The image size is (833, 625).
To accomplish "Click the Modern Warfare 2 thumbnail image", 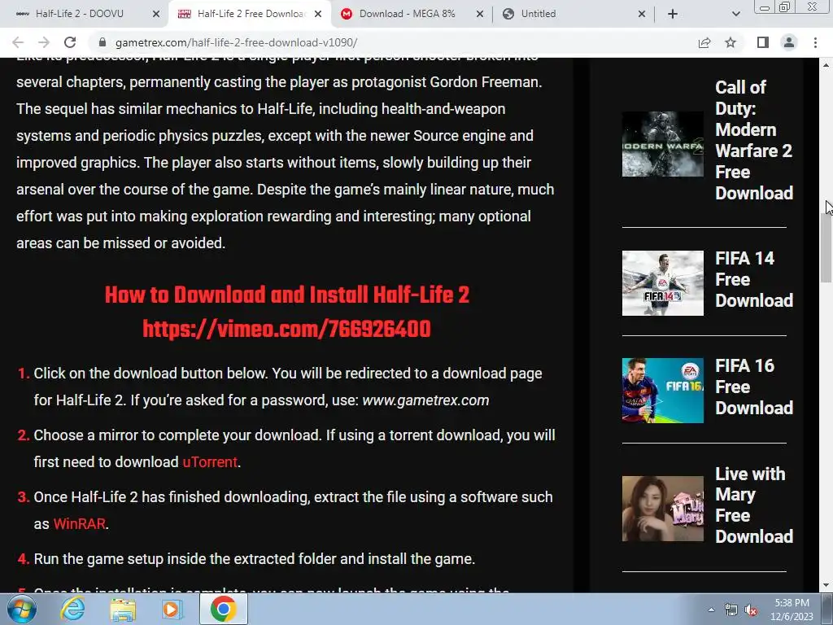I will [x=663, y=144].
